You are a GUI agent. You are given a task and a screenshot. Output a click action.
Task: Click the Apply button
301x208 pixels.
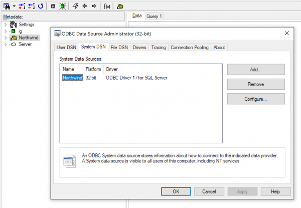[x=242, y=191]
